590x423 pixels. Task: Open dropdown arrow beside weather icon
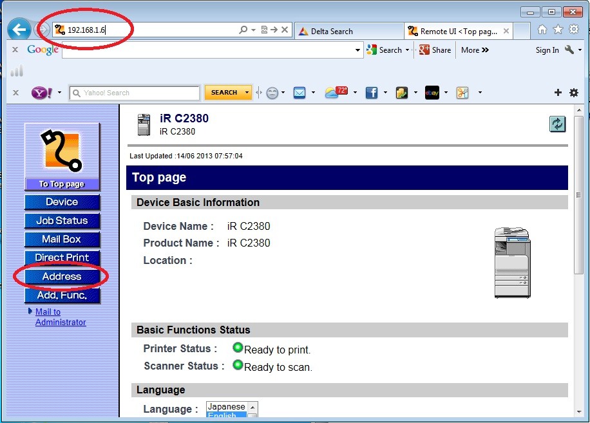(355, 93)
